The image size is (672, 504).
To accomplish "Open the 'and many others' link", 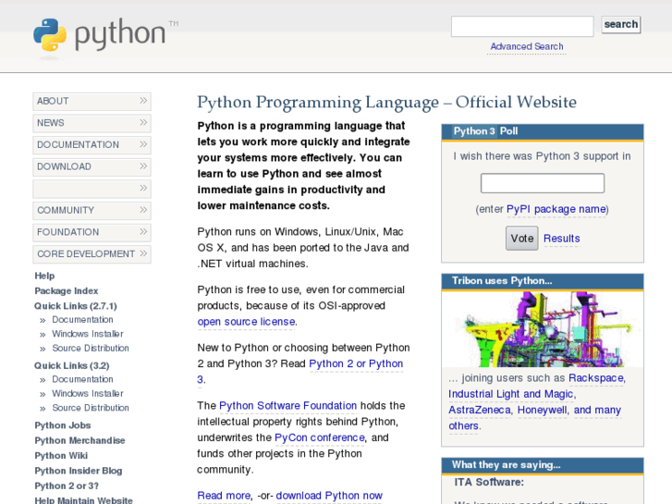I will pos(597,410).
